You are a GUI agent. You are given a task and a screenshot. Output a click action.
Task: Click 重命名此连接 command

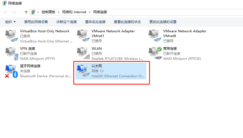pyautogui.click(x=95, y=22)
